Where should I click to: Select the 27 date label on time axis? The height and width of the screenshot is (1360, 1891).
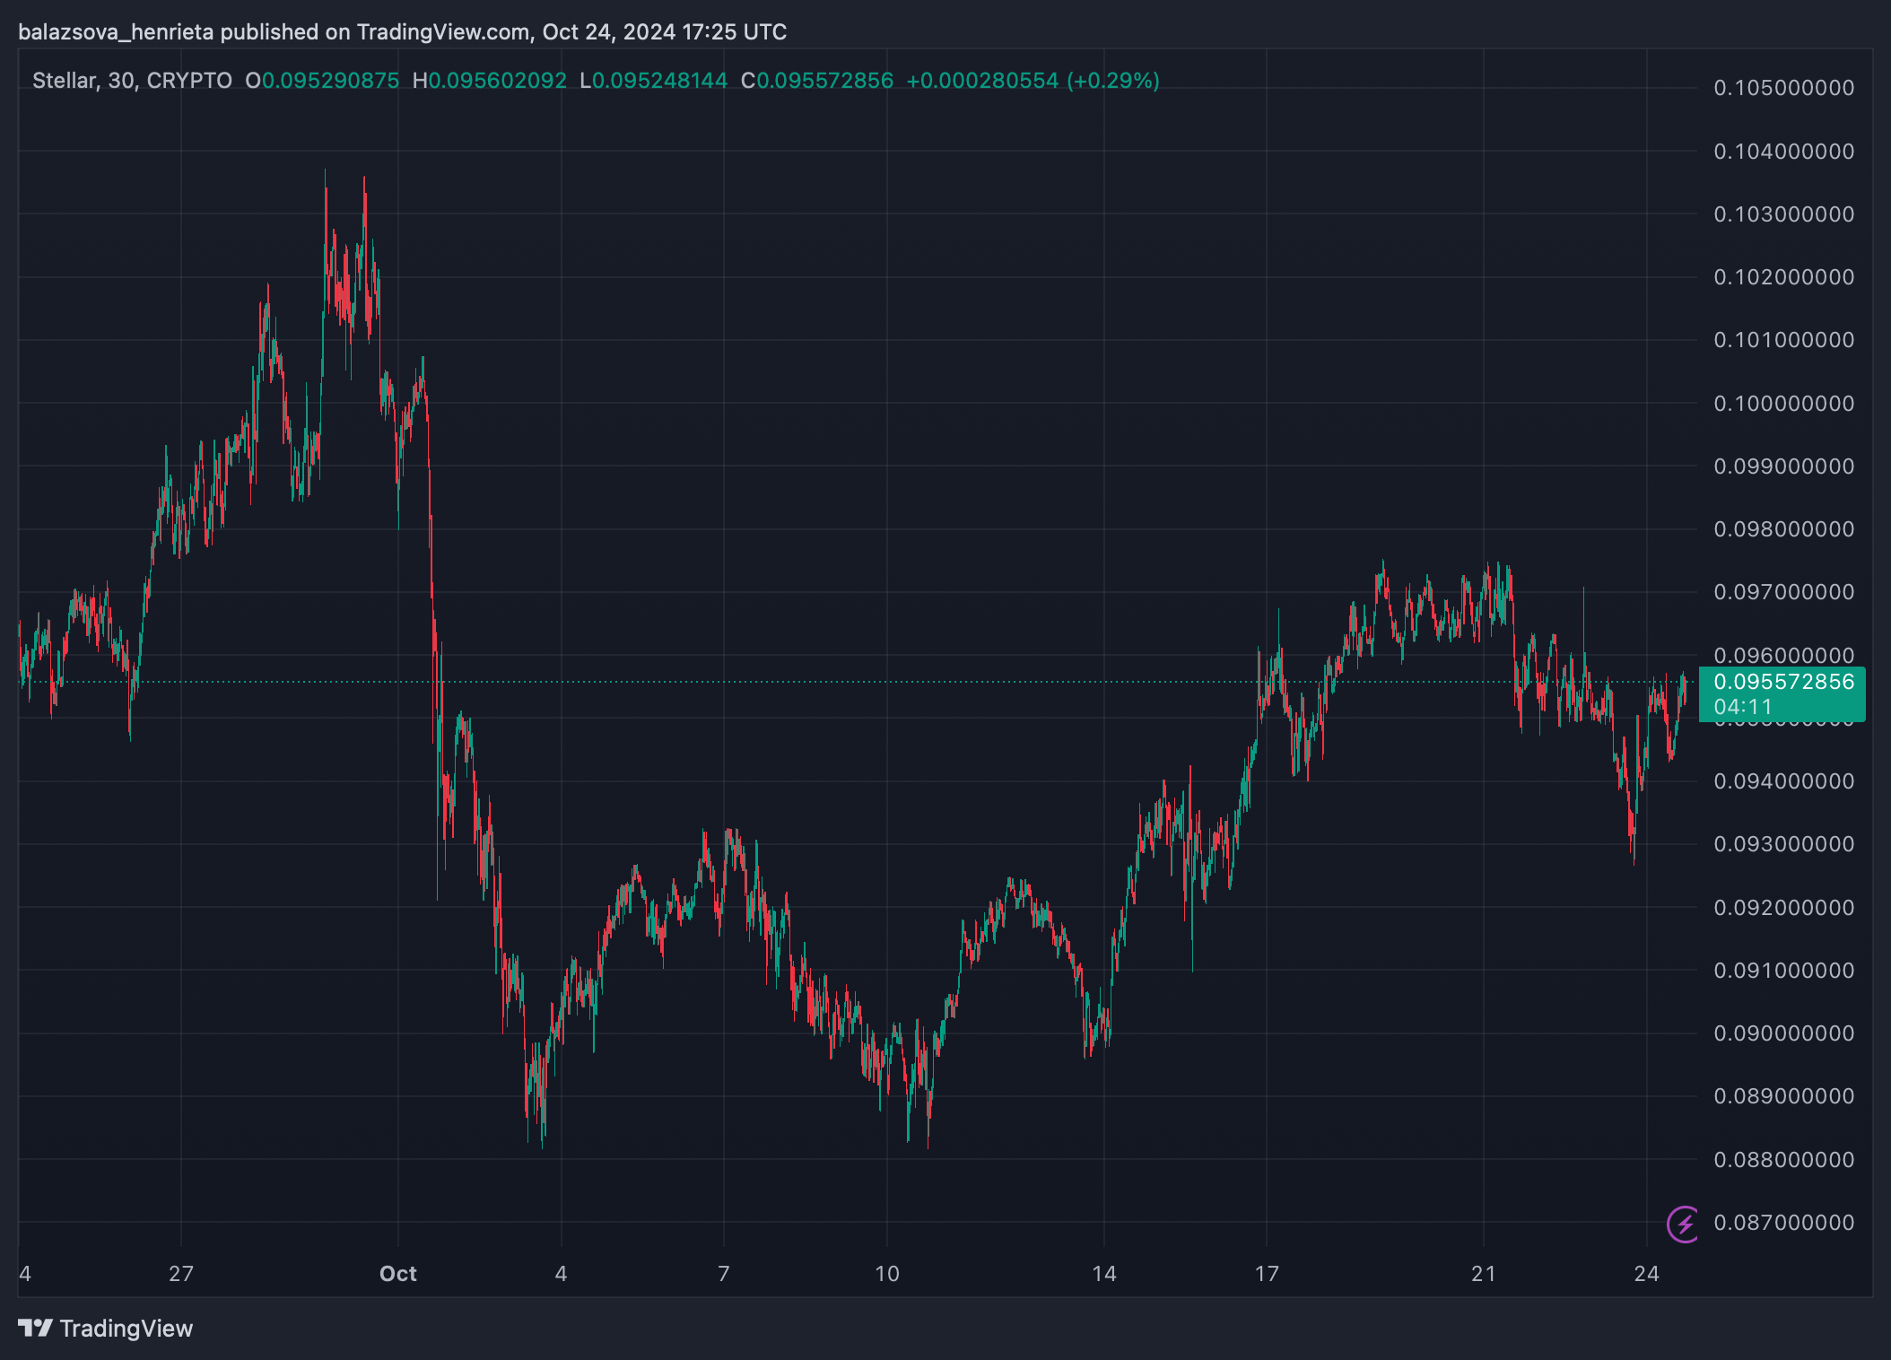coord(181,1274)
